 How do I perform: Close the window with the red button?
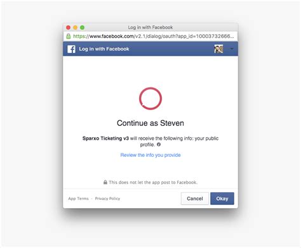[68, 27]
